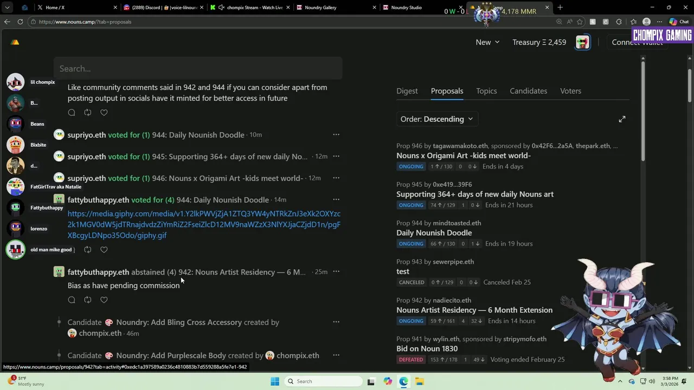The height and width of the screenshot is (390, 694).
Task: Open more options for Bling Cross Accessory candidate
Action: (x=336, y=322)
